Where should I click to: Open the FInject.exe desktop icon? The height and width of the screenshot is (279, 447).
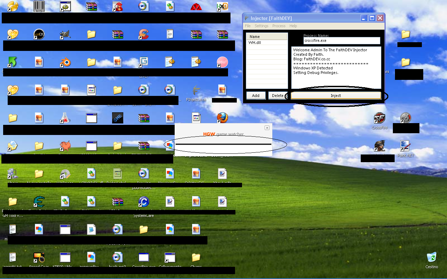[196, 90]
